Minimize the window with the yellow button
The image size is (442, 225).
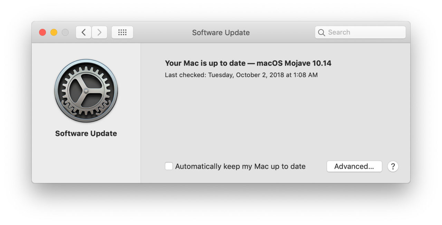(x=54, y=32)
